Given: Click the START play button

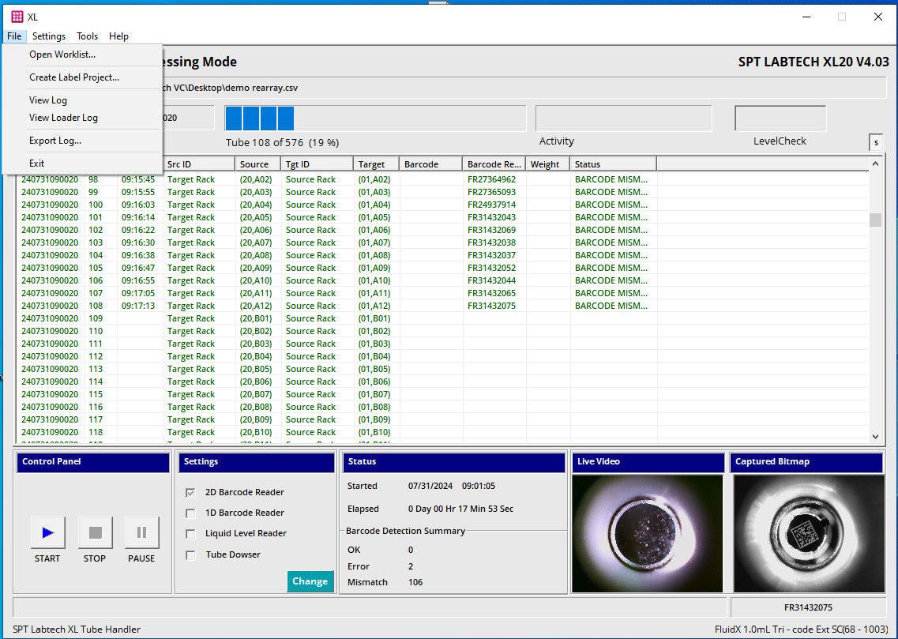Looking at the screenshot, I should tap(48, 532).
